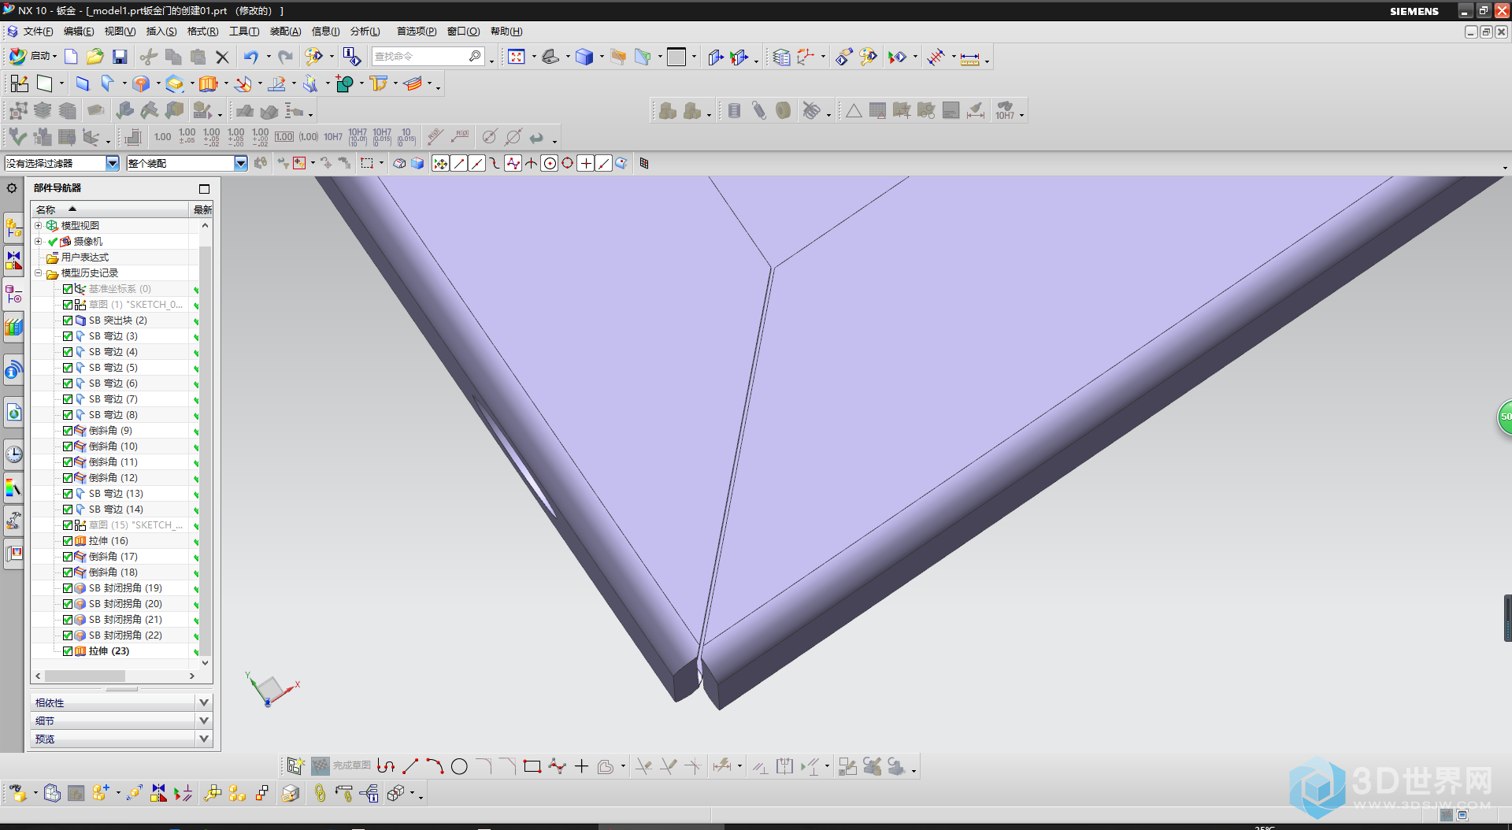Uncheck the SB 封闭拐角 (19) checkbox
The width and height of the screenshot is (1512, 830).
[x=68, y=588]
